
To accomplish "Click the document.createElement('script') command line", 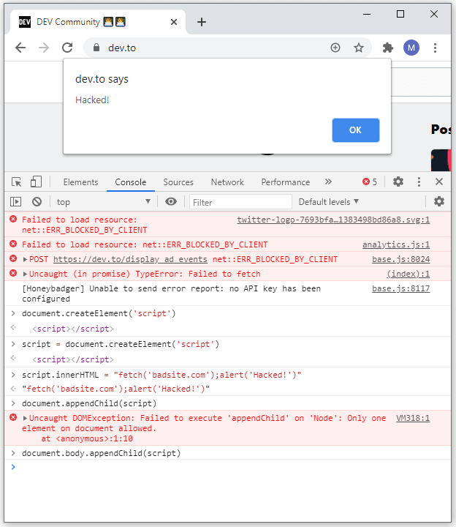I will tap(99, 313).
